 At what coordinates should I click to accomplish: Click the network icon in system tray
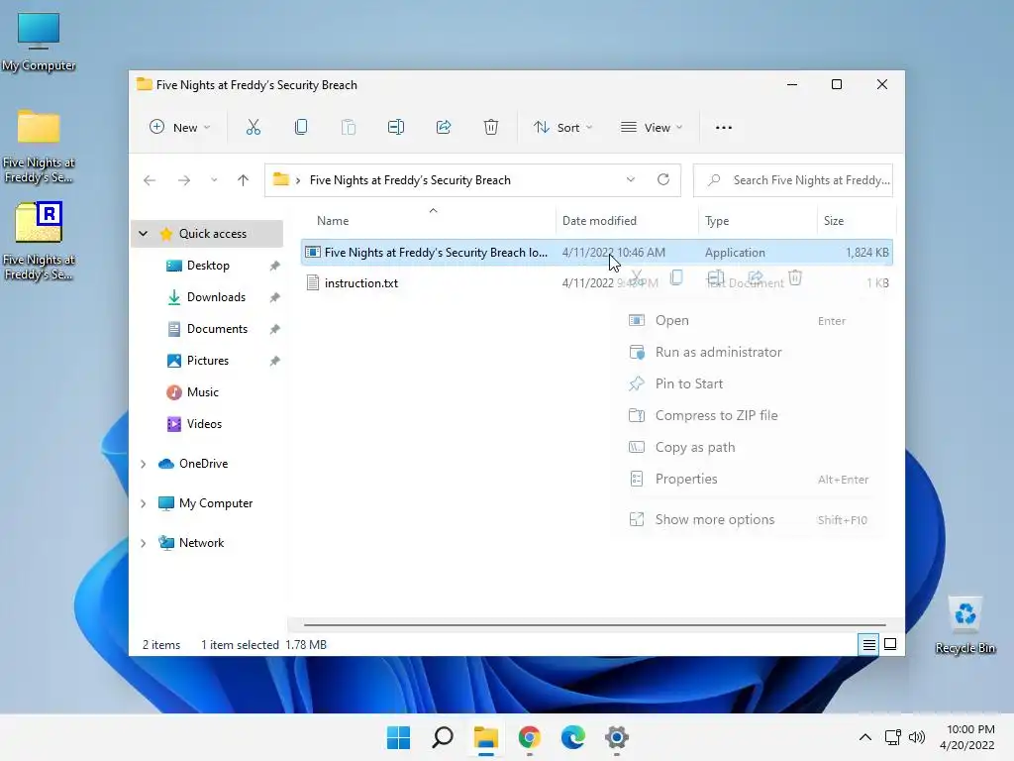pos(893,737)
